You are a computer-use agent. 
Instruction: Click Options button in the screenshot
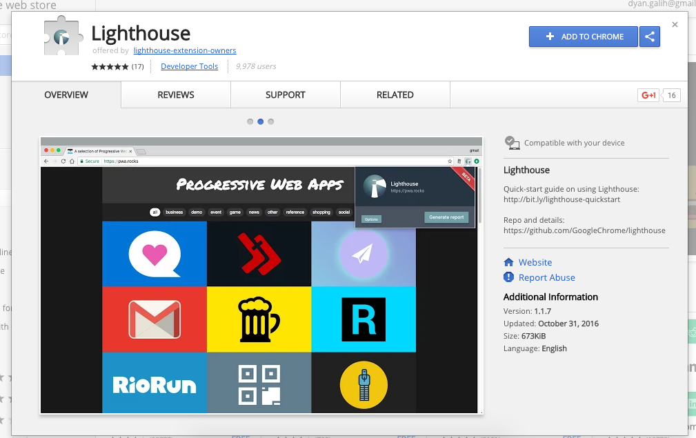pyautogui.click(x=371, y=219)
